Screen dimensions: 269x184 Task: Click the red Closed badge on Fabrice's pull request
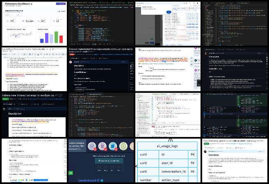71,54
